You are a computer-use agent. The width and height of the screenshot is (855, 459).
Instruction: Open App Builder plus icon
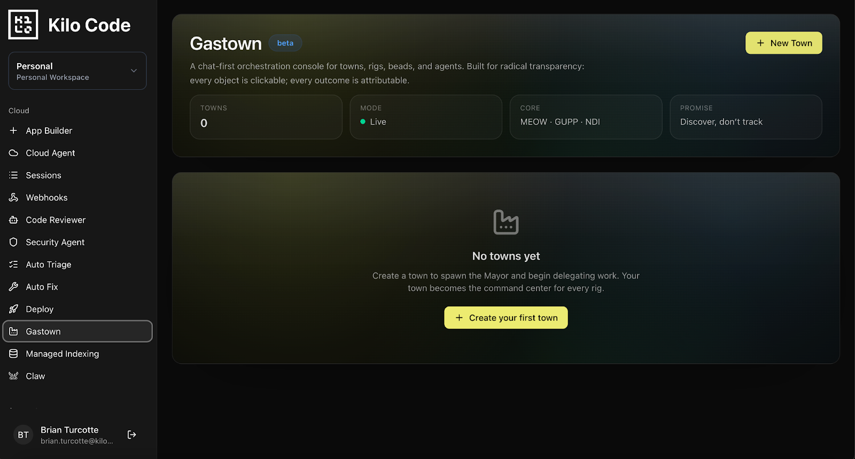[13, 130]
